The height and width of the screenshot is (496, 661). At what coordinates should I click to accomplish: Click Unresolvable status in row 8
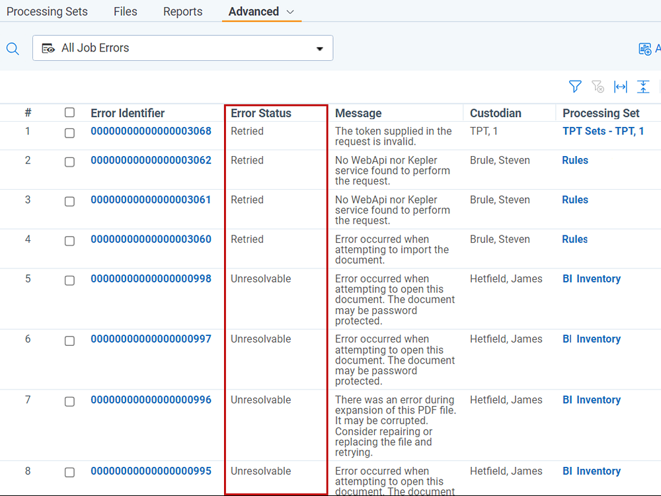coord(260,471)
